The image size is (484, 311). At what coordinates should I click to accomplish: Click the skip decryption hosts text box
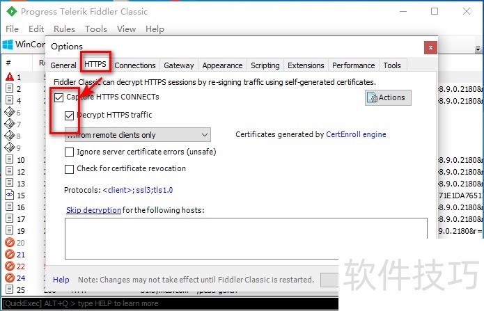246,239
